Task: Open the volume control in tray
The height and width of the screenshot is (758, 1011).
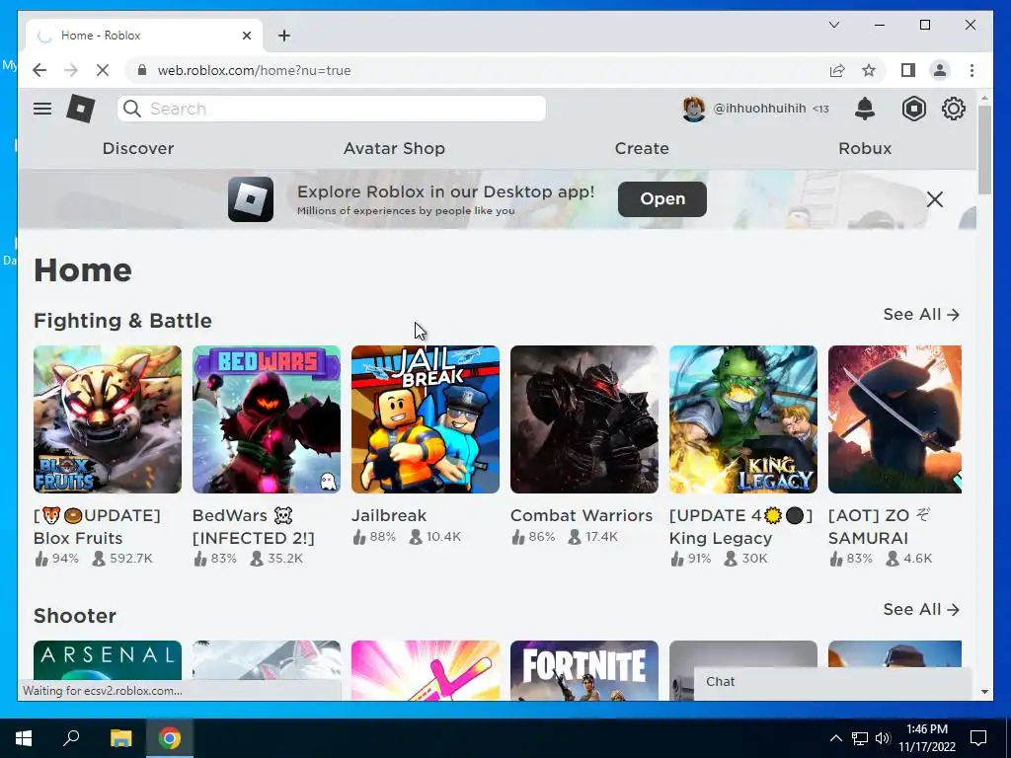Action: [x=883, y=738]
